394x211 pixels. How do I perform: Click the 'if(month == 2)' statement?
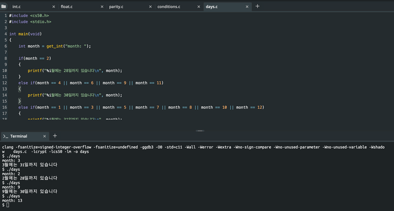click(x=35, y=59)
